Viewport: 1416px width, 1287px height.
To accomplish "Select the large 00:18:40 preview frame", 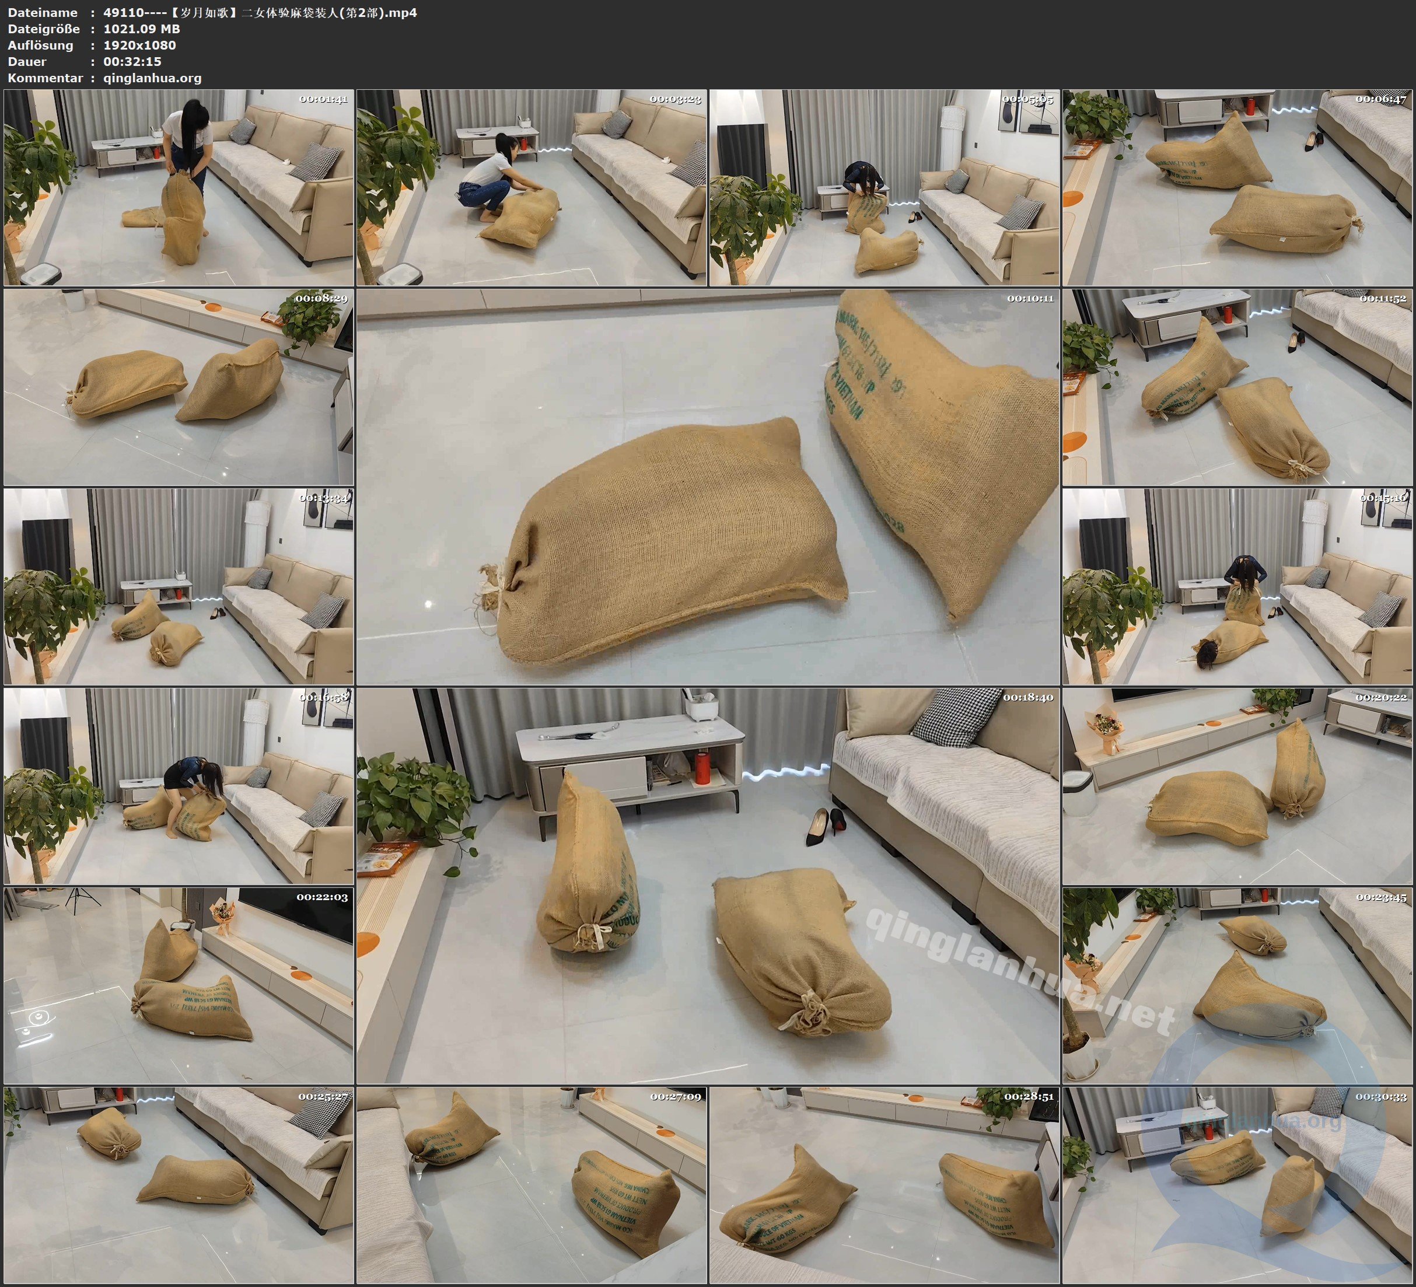I will click(x=707, y=886).
